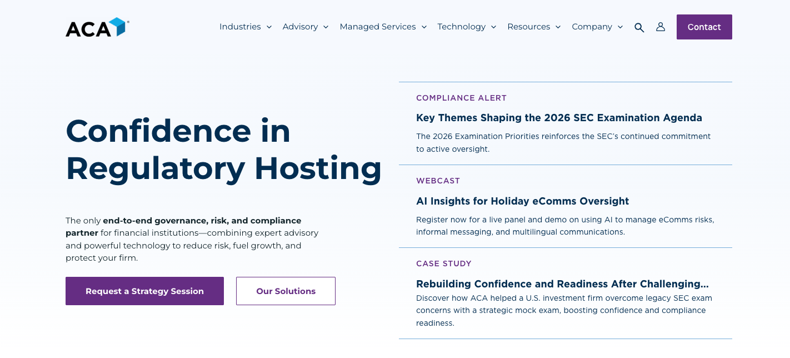The width and height of the screenshot is (790, 358).
Task: Click the ACA logo in header
Action: pos(97,27)
